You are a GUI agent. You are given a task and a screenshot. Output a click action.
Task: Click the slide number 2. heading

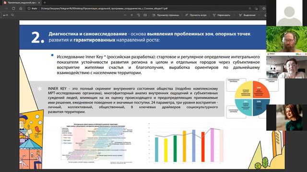37,38
